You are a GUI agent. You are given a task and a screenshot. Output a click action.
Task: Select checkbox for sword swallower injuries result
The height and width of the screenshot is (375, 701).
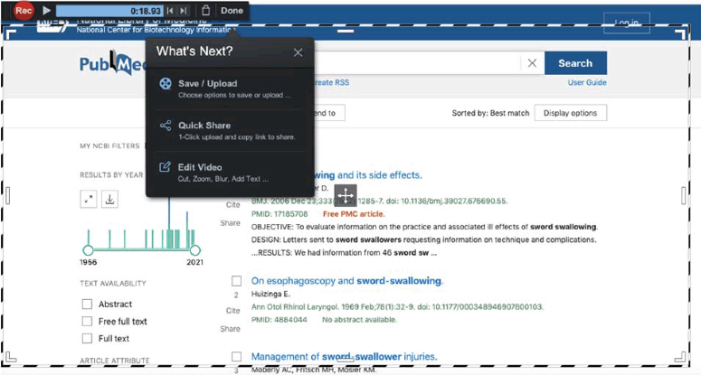pyautogui.click(x=236, y=357)
